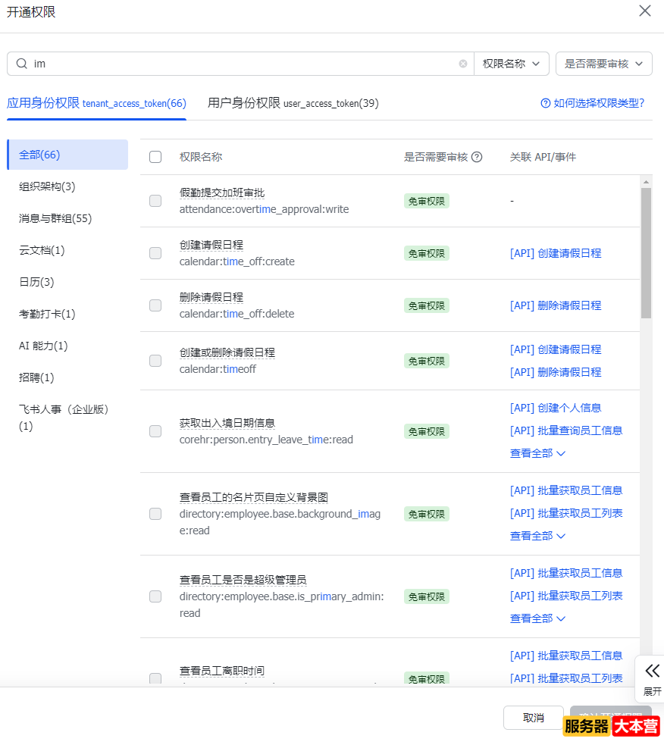Click the 权限名称 column header

201,157
